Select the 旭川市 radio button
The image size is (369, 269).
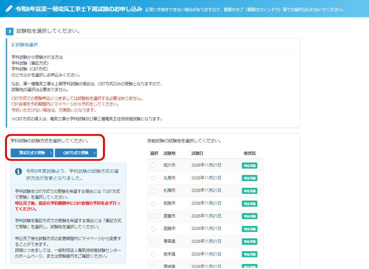[x=153, y=166]
